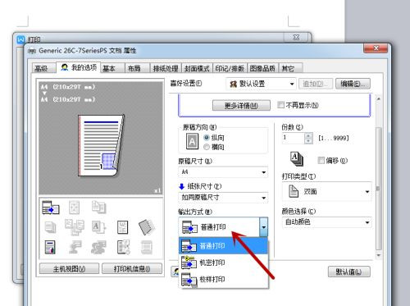The image size is (410, 306).
Task: Open 打印机信息 printer information
Action: pos(132,269)
